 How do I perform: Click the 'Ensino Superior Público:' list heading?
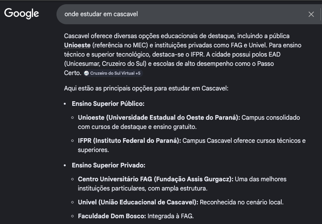click(x=109, y=104)
